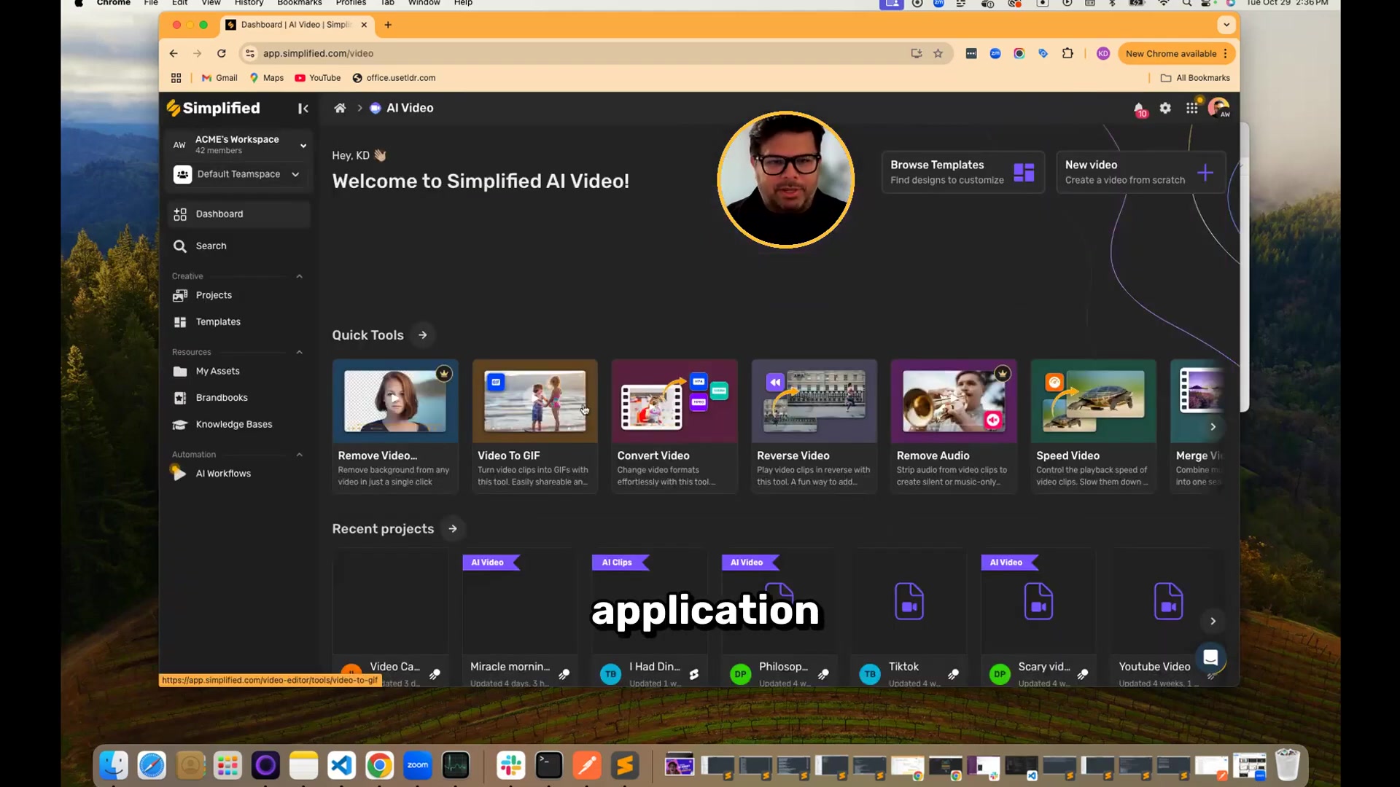Viewport: 1400px width, 787px height.
Task: Open the apps grid in app header
Action: [x=1191, y=108]
